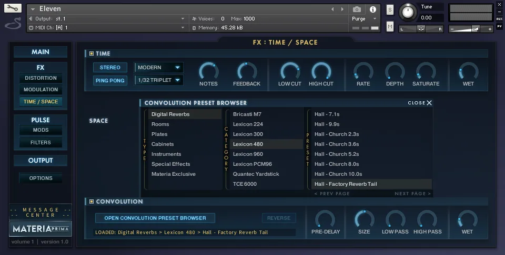Click Open Convolution Preset Browser button
The height and width of the screenshot is (255, 505).
tap(155, 218)
